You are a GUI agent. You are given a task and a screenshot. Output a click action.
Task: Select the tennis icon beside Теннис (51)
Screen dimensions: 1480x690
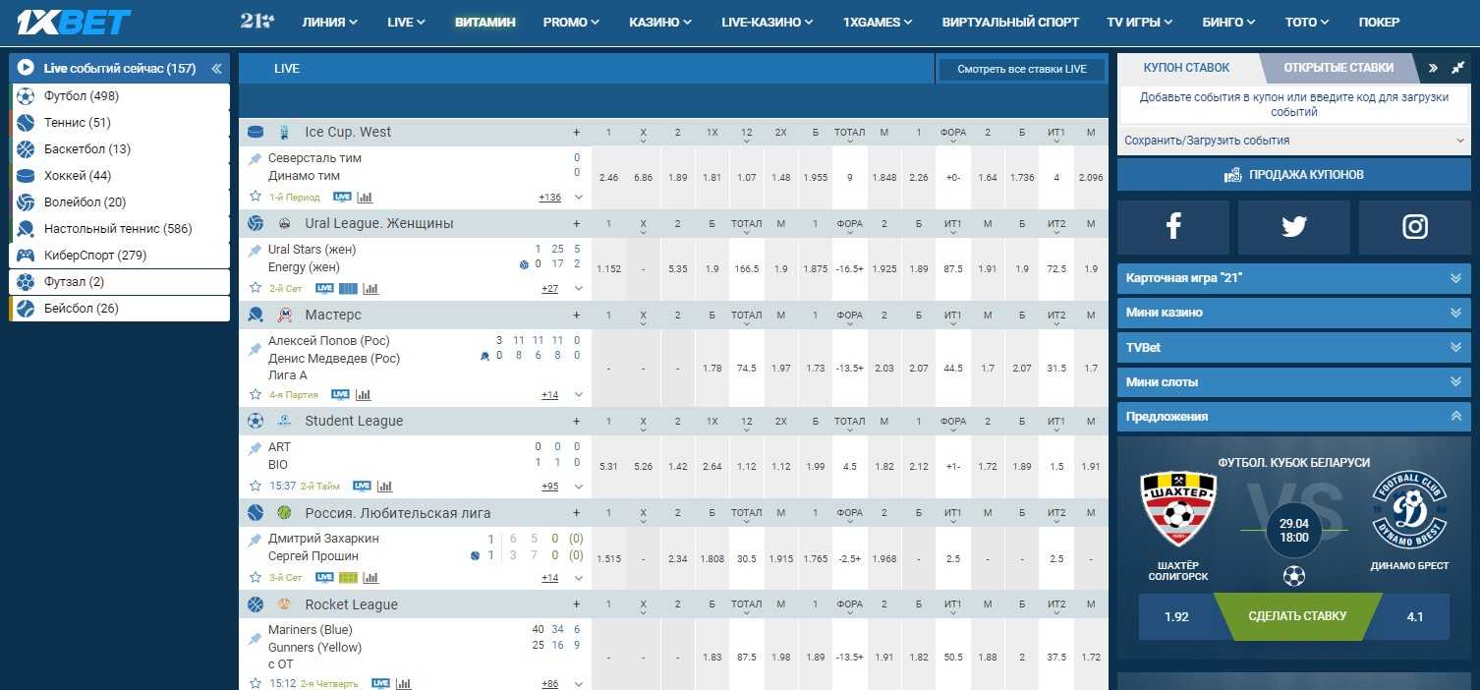(26, 123)
